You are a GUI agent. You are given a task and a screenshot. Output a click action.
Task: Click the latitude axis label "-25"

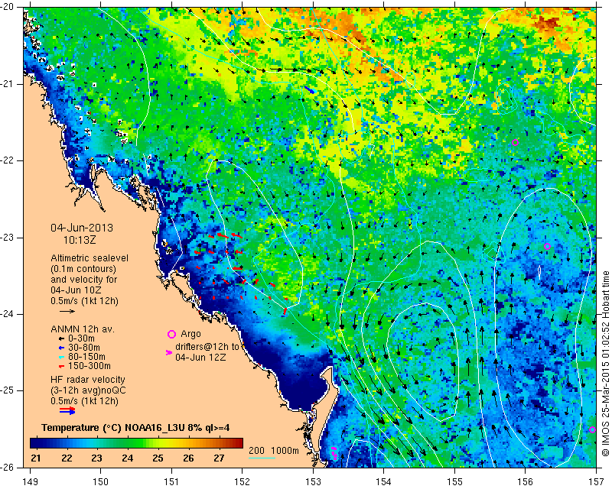(x=8, y=390)
